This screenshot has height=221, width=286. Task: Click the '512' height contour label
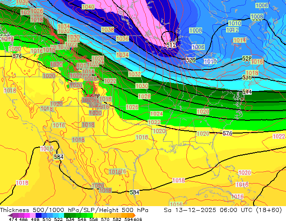point(171,45)
